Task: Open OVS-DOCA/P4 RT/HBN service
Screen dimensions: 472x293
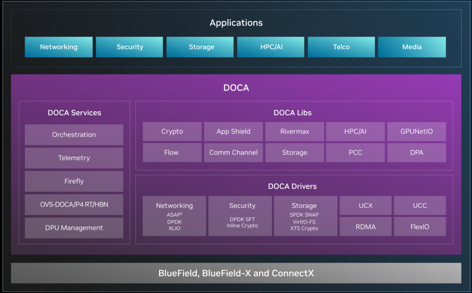Action: pyautogui.click(x=74, y=204)
